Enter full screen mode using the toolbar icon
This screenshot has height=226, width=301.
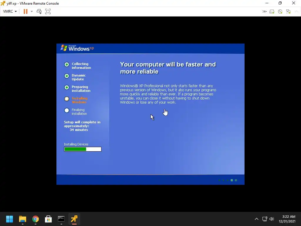click(x=48, y=11)
